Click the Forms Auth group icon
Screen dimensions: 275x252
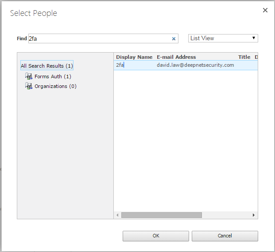tap(29, 76)
